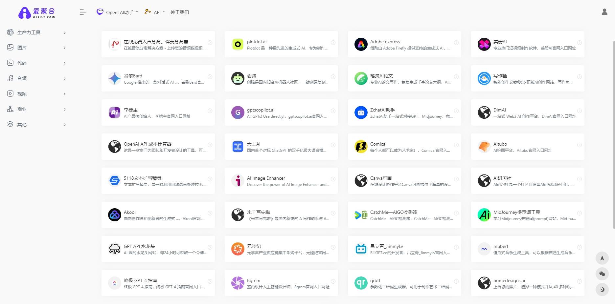Click the gptscopilot.ai G icon
This screenshot has height=304, width=615.
point(238,112)
